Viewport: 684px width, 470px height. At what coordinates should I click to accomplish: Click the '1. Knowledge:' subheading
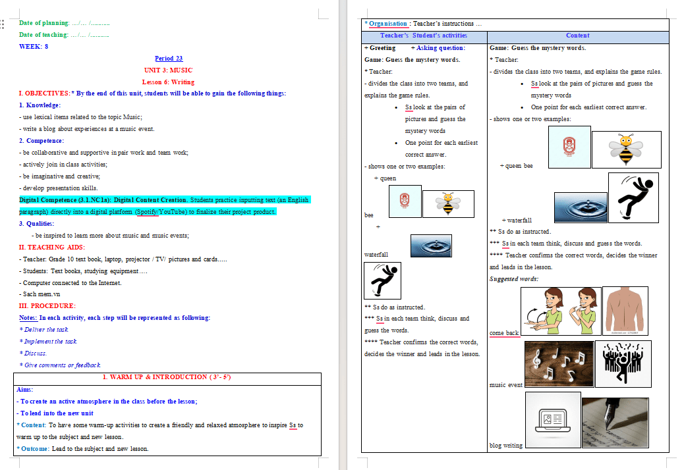tap(40, 105)
